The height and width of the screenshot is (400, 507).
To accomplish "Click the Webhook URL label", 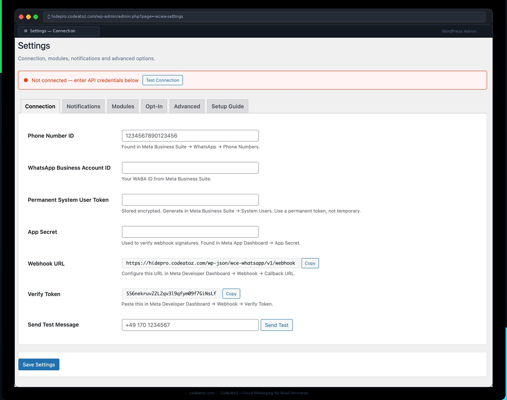I will (46, 264).
